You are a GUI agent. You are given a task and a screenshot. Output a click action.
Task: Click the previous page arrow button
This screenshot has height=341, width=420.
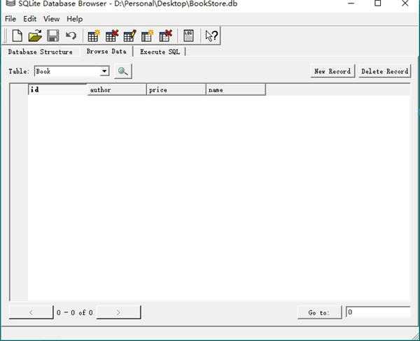[x=31, y=312]
